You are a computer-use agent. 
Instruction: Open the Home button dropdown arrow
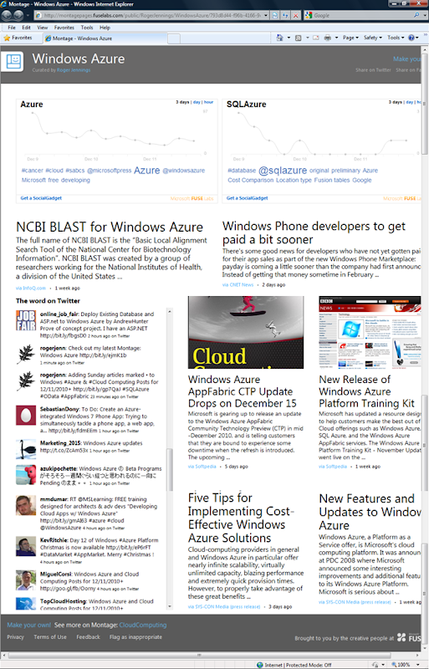(x=289, y=38)
